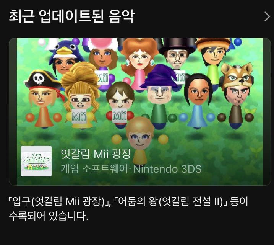Select the 엇갈림 Mii 광장 title text
274x245 pixels.
pyautogui.click(x=96, y=154)
